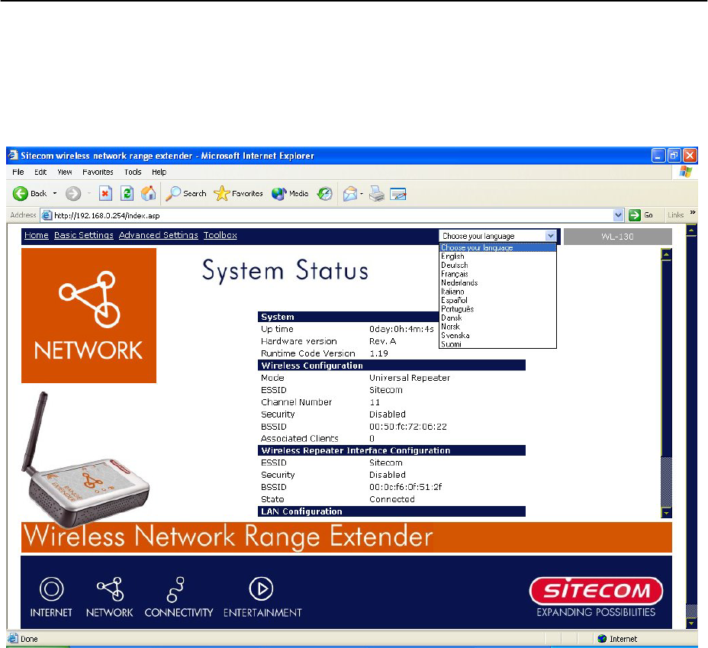
Task: Open the Favorites star icon
Action: pos(221,194)
